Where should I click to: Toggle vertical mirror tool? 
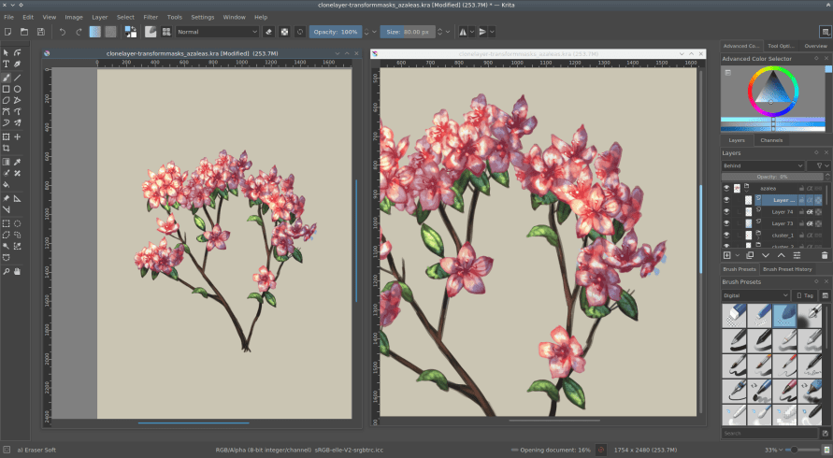[482, 32]
